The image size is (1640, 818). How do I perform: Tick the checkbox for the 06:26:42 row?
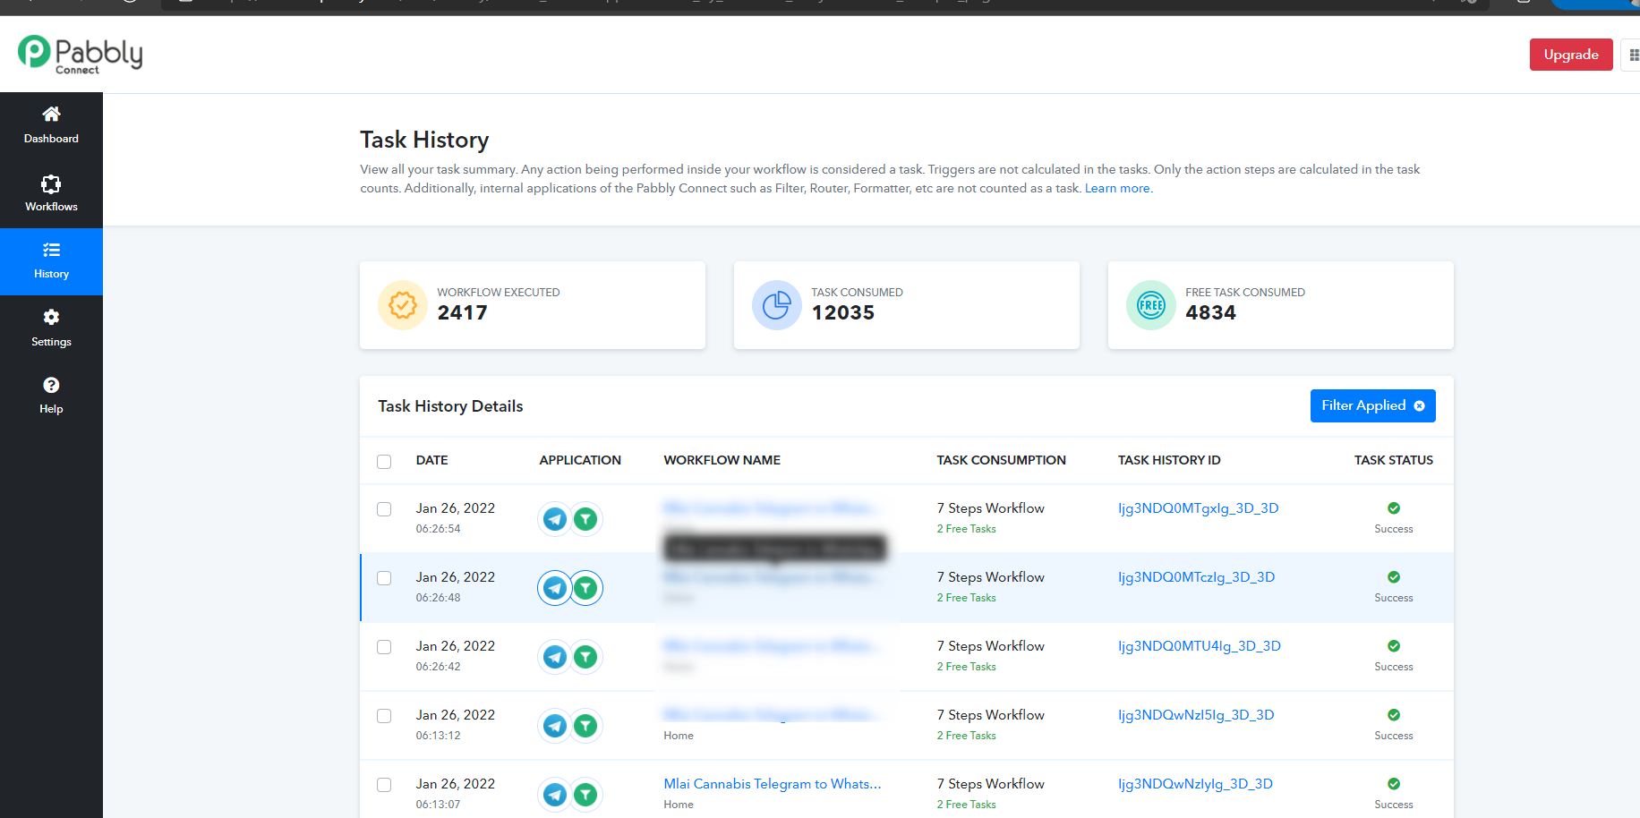384,647
